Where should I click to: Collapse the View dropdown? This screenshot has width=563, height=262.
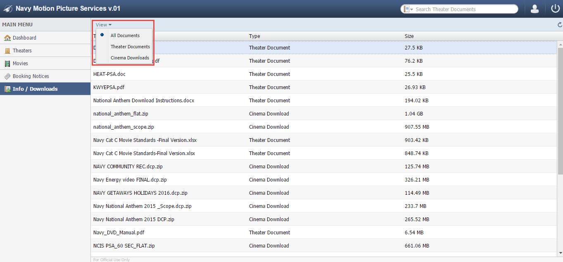[104, 25]
